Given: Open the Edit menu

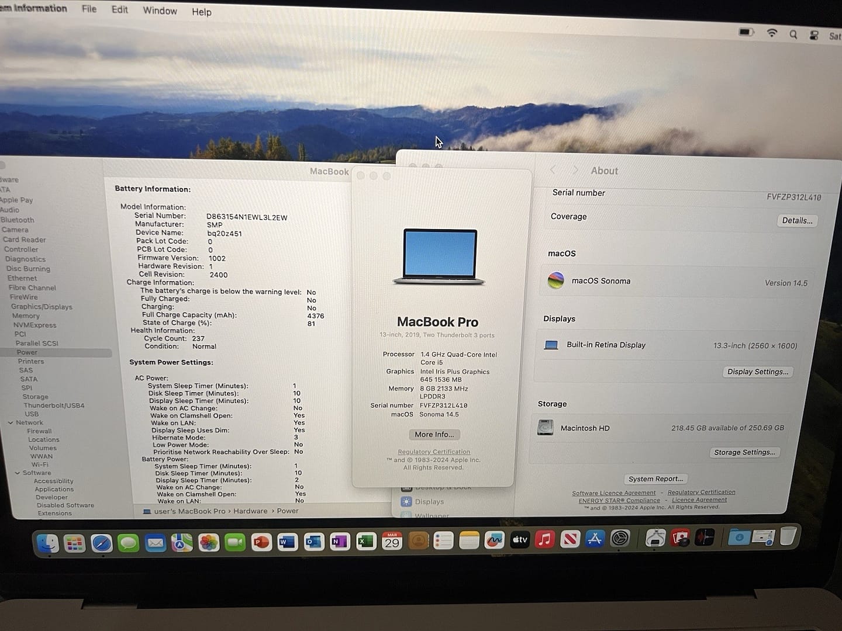Looking at the screenshot, I should 120,9.
